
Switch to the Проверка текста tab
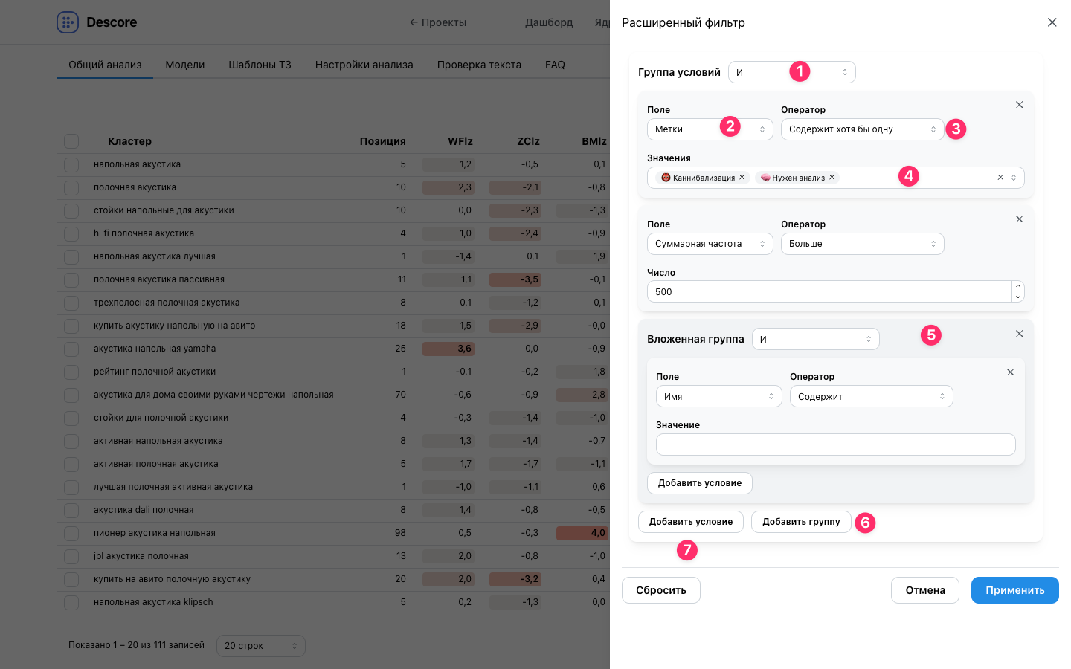479,65
